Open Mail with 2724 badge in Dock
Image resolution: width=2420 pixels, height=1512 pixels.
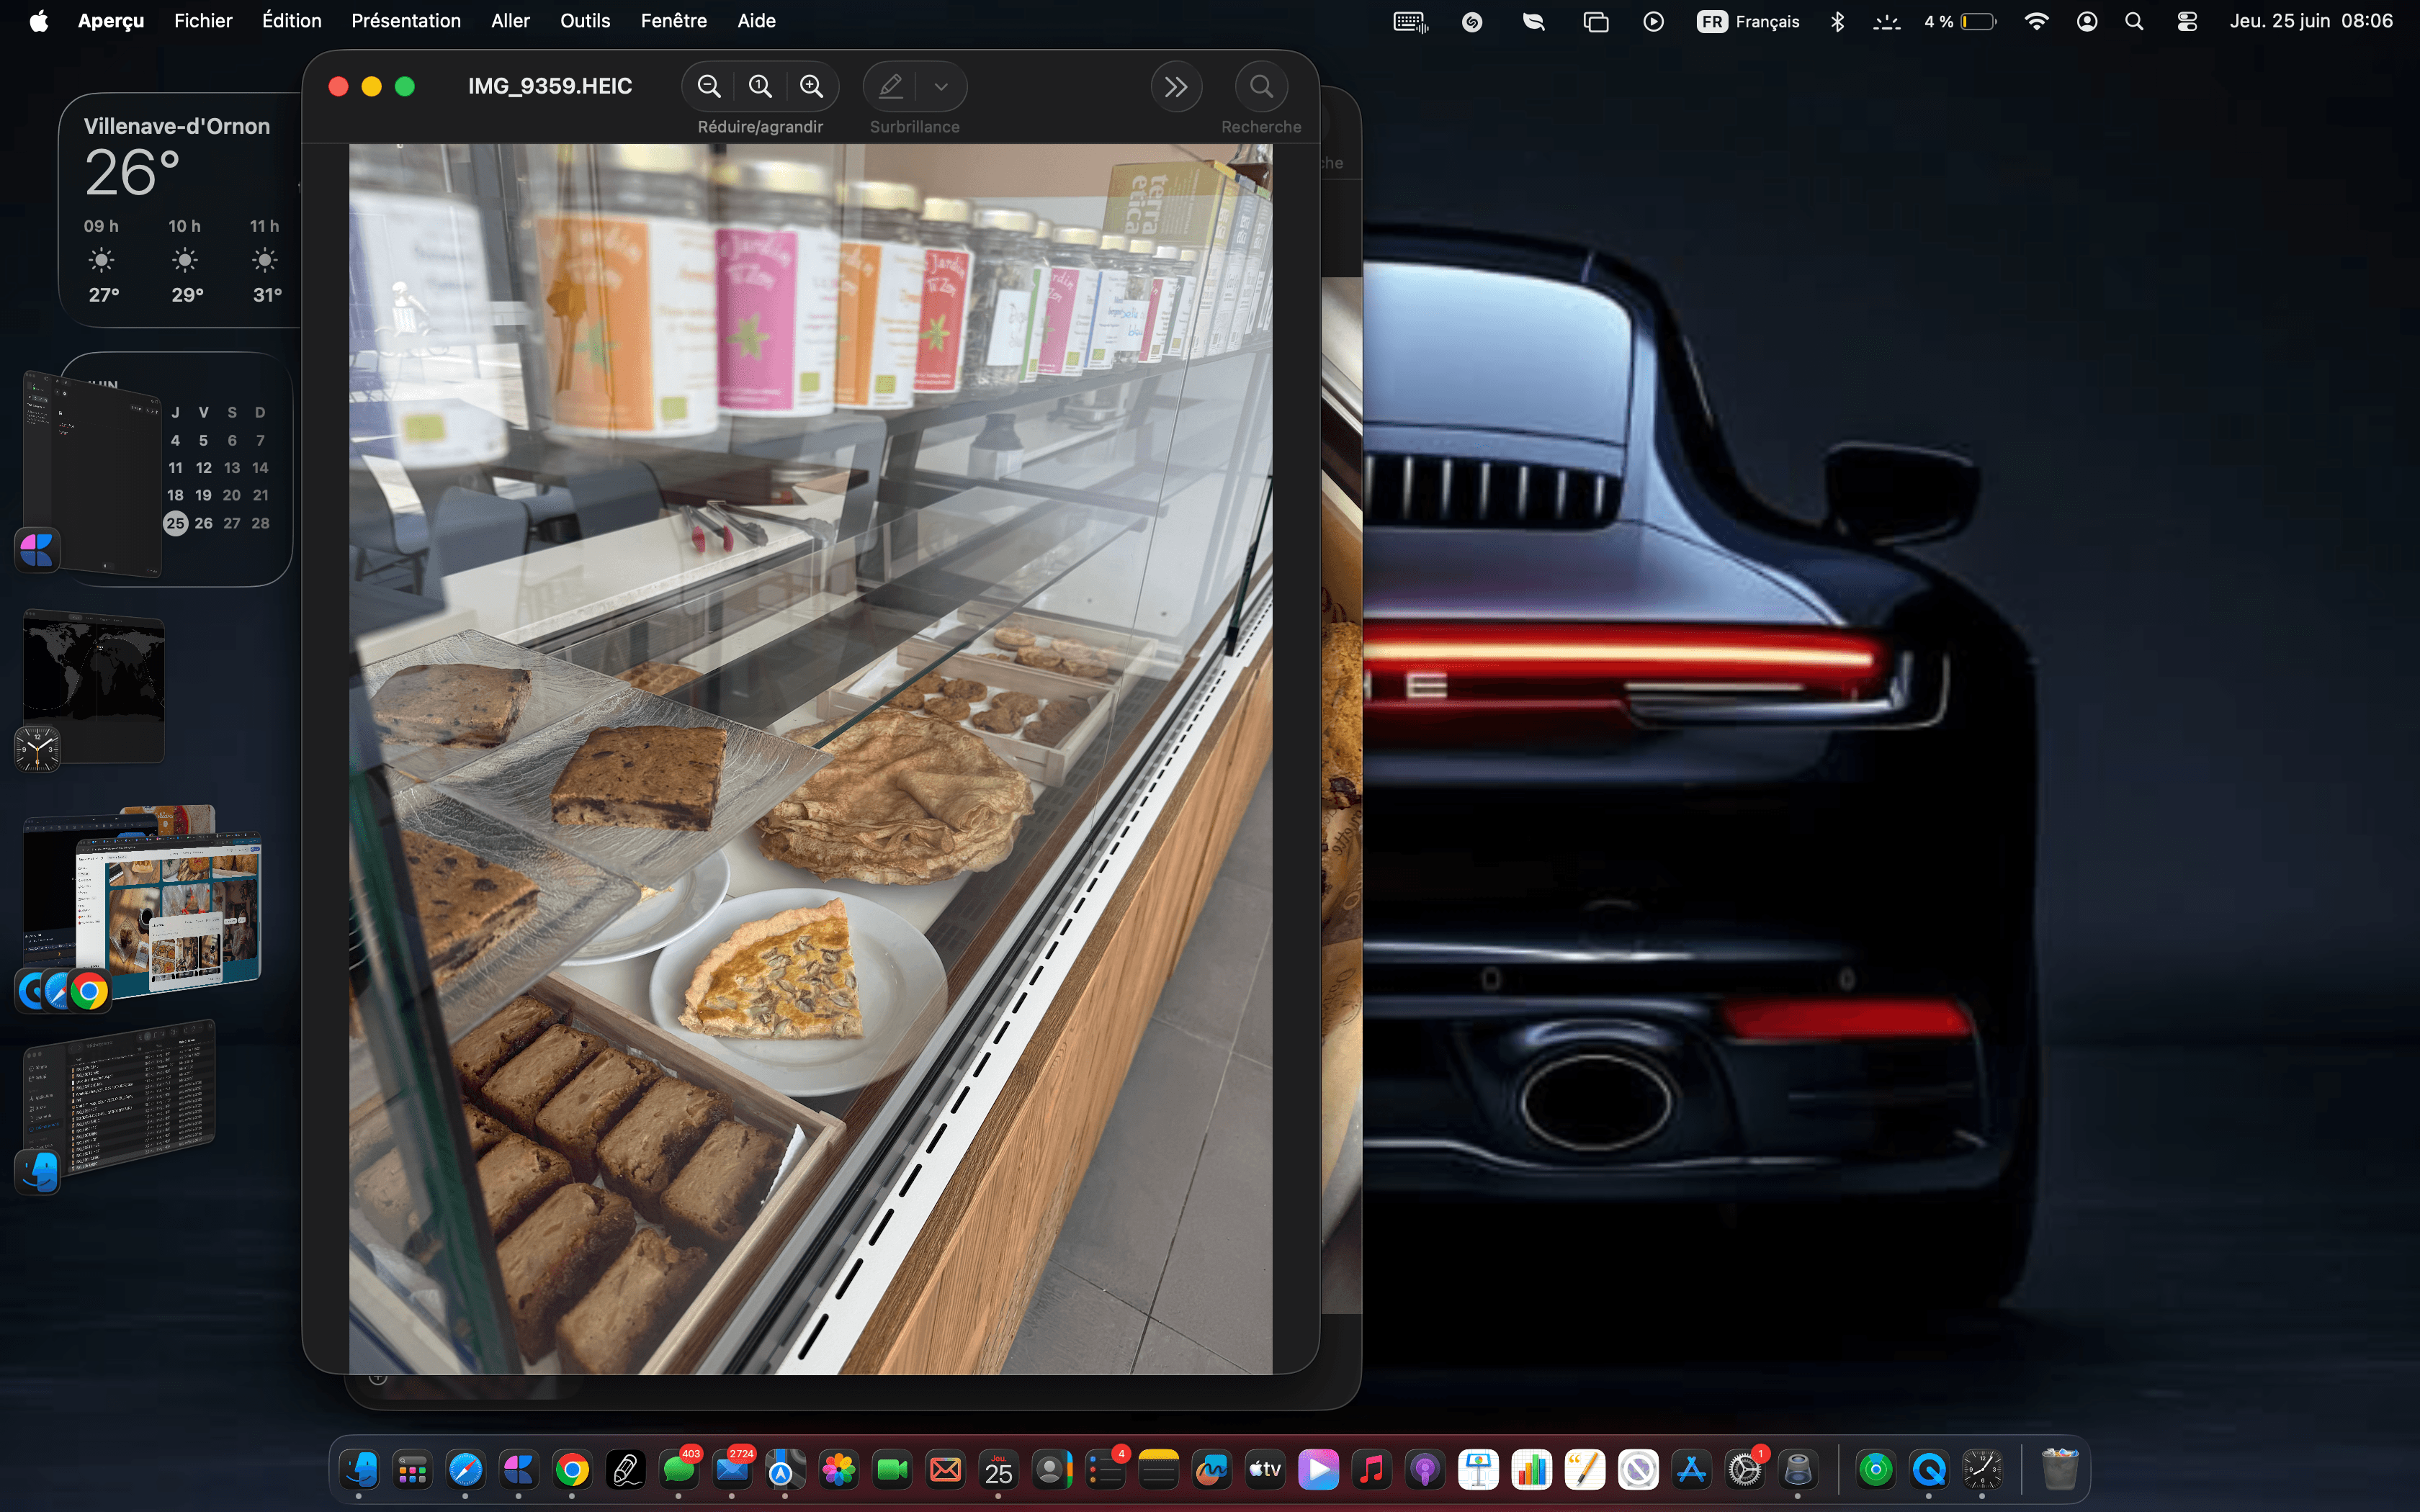click(732, 1470)
